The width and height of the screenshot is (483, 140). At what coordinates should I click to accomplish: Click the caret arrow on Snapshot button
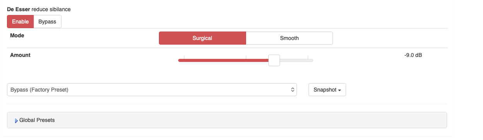pos(340,90)
